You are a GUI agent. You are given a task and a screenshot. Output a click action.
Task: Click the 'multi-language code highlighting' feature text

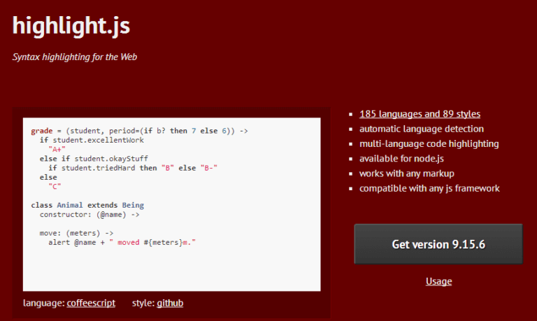point(429,143)
